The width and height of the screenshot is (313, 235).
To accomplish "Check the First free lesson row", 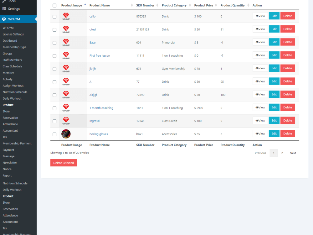I will (54, 56).
